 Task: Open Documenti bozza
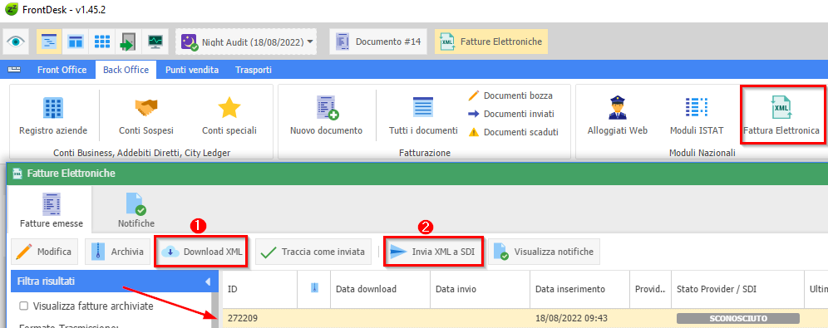click(x=511, y=96)
